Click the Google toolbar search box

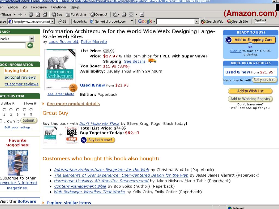[176, 21]
